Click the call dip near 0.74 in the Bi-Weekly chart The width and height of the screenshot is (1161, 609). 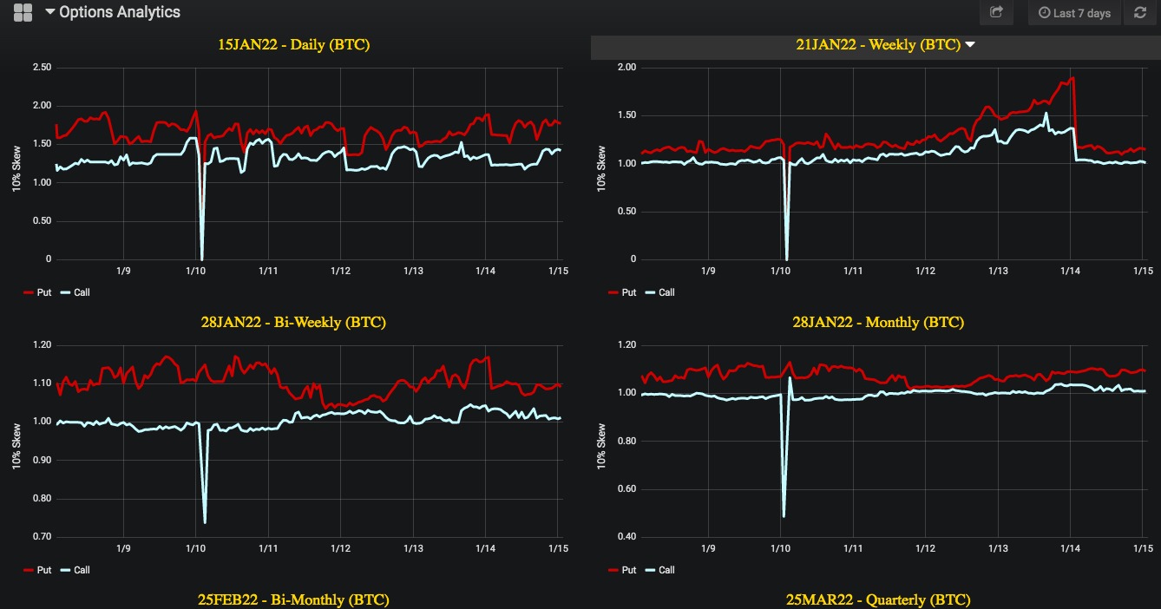coord(205,521)
